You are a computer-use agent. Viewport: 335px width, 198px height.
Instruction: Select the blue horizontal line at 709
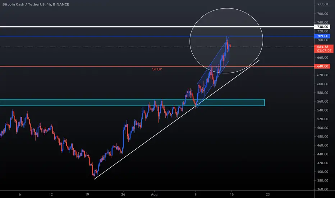(157, 36)
